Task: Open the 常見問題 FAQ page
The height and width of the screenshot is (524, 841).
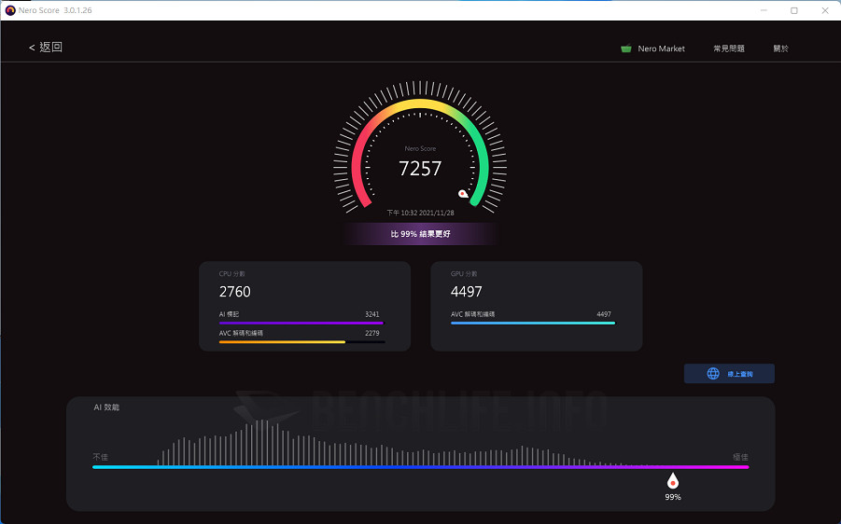Action: coord(728,48)
